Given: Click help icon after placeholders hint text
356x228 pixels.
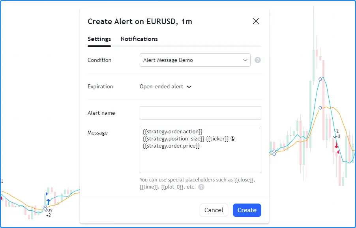Looking at the screenshot, I should coord(201,187).
